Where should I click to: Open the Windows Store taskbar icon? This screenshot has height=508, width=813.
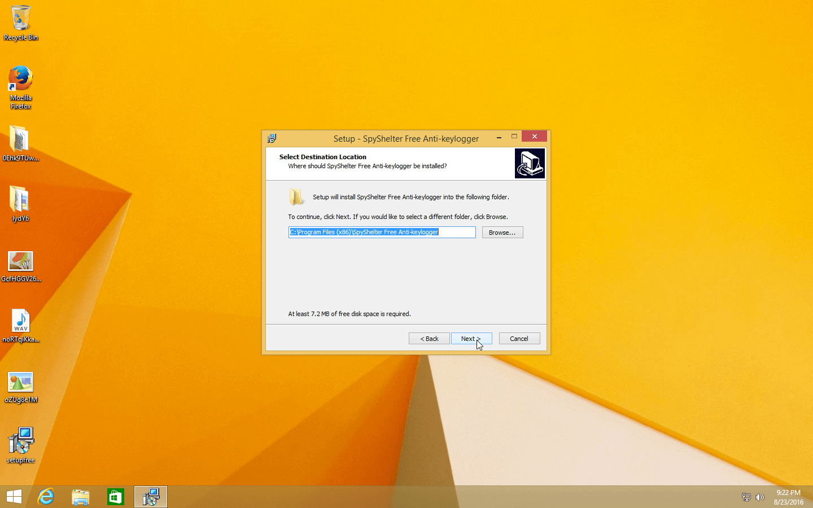(x=116, y=497)
